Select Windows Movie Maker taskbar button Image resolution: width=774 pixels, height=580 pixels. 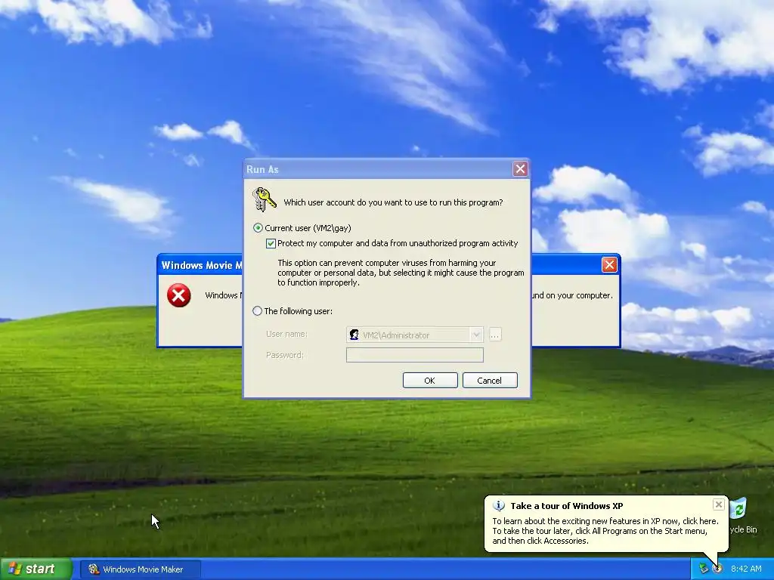click(x=141, y=569)
